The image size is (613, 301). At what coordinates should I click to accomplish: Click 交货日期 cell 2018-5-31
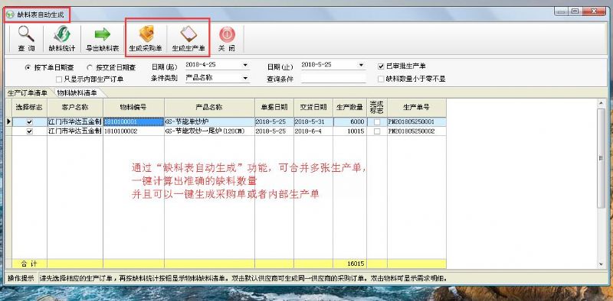pos(313,122)
